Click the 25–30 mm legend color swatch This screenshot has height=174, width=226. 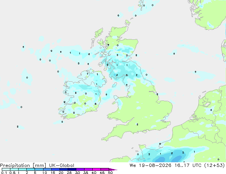pyautogui.click(x=72, y=169)
